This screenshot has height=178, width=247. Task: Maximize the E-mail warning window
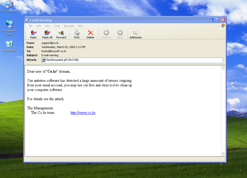click(217, 20)
